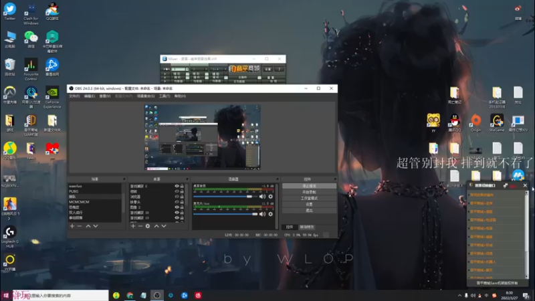This screenshot has width=535, height=301.
Task: Open OBS 设置 from the controls panel
Action: (309, 205)
